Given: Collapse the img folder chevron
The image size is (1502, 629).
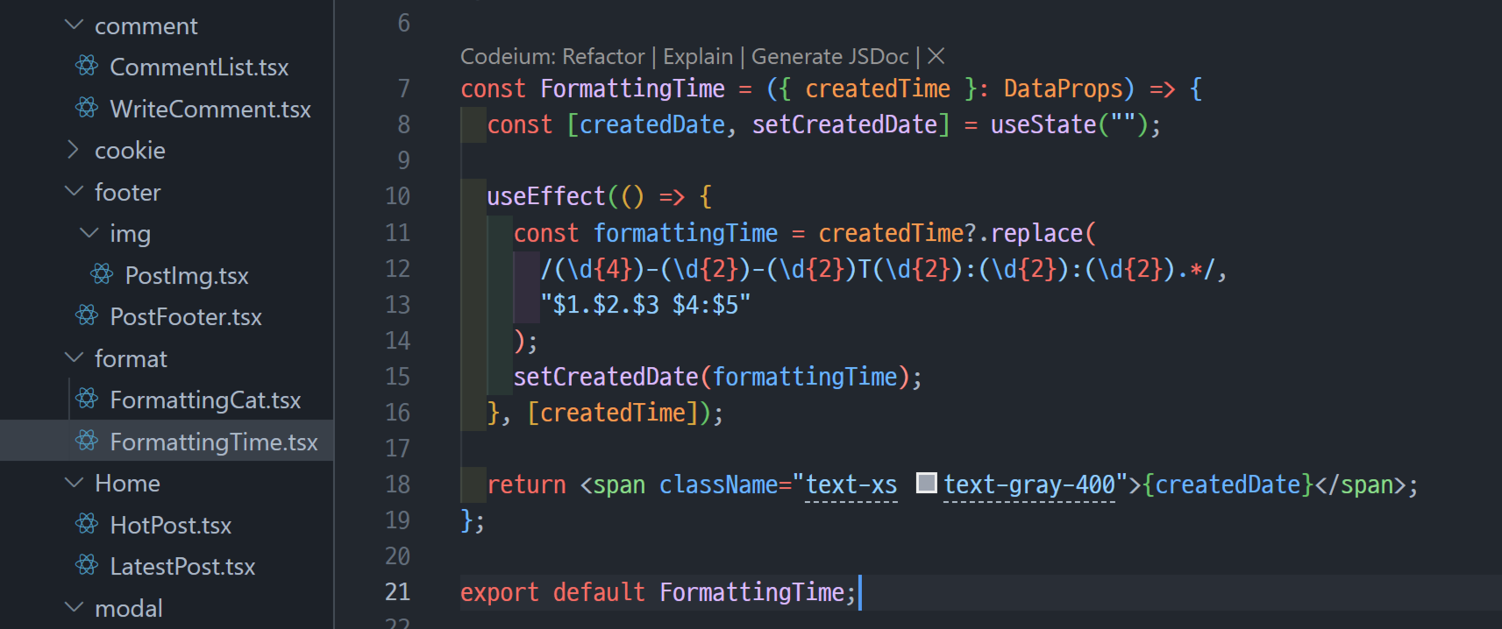Looking at the screenshot, I should pyautogui.click(x=89, y=232).
